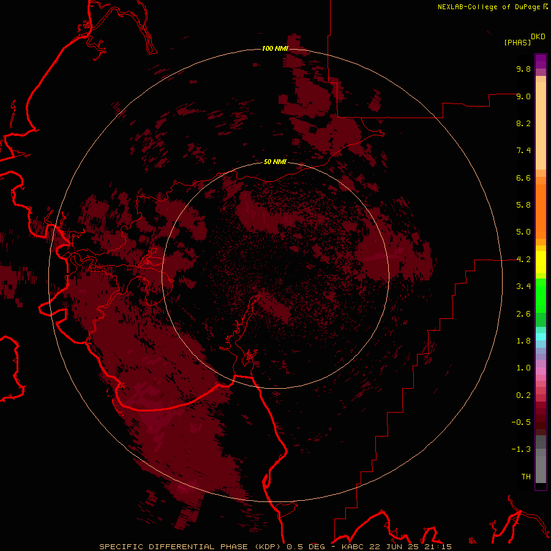The width and height of the screenshot is (551, 551).
Task: Click the 22 JUN 25 21:15 timestamp
Action: 410,547
